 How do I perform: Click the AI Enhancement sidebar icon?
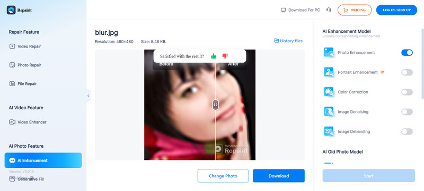coord(12,160)
